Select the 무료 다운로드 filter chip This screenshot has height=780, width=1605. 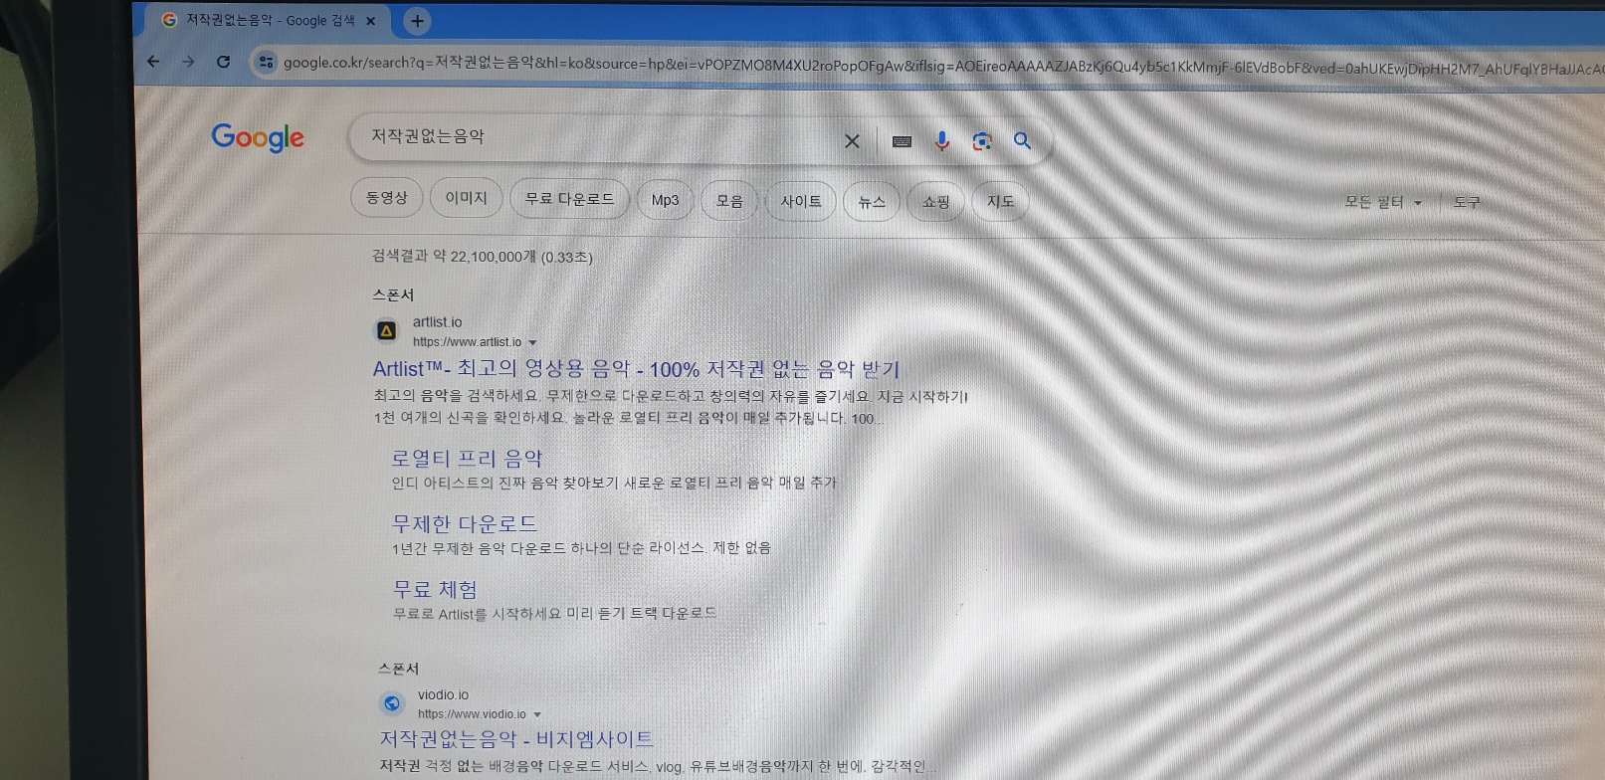point(569,199)
